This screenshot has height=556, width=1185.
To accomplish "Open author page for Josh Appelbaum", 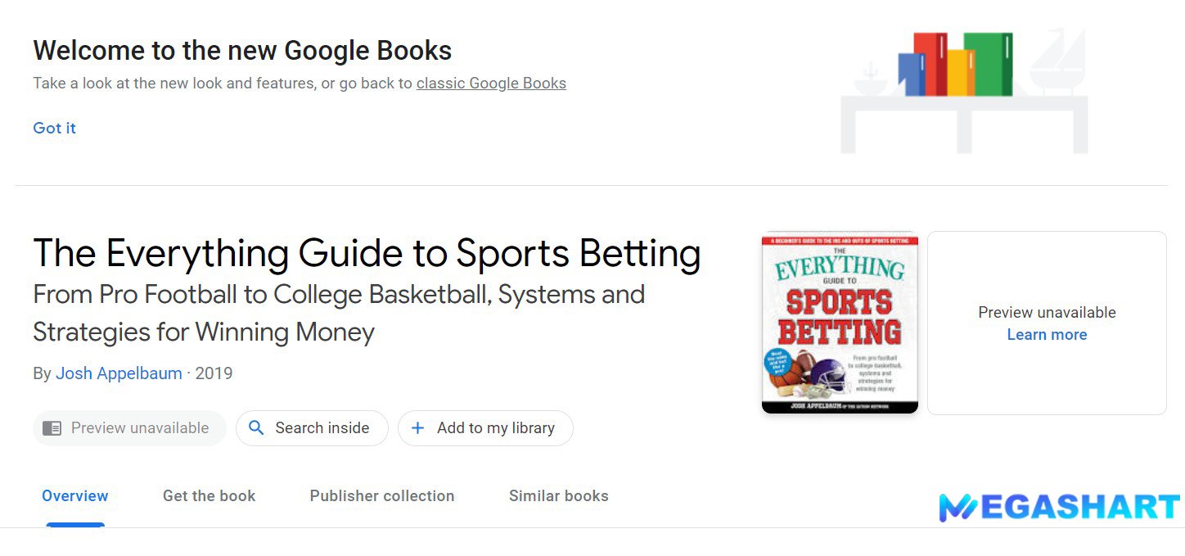I will (119, 373).
